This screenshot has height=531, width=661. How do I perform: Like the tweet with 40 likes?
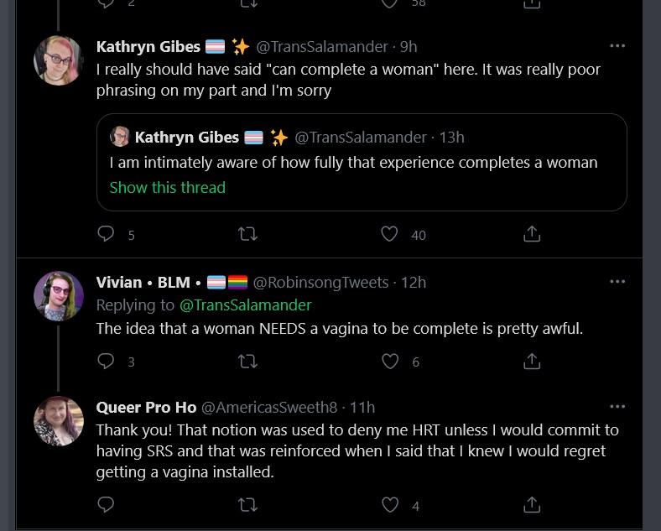[389, 234]
